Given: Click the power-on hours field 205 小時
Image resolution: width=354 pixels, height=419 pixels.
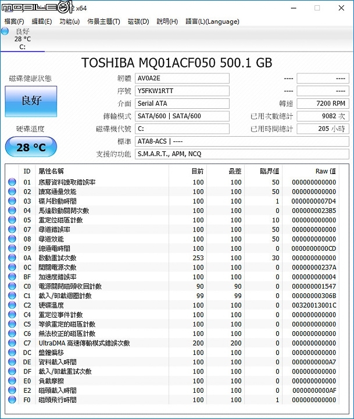Looking at the screenshot, I should [323, 129].
